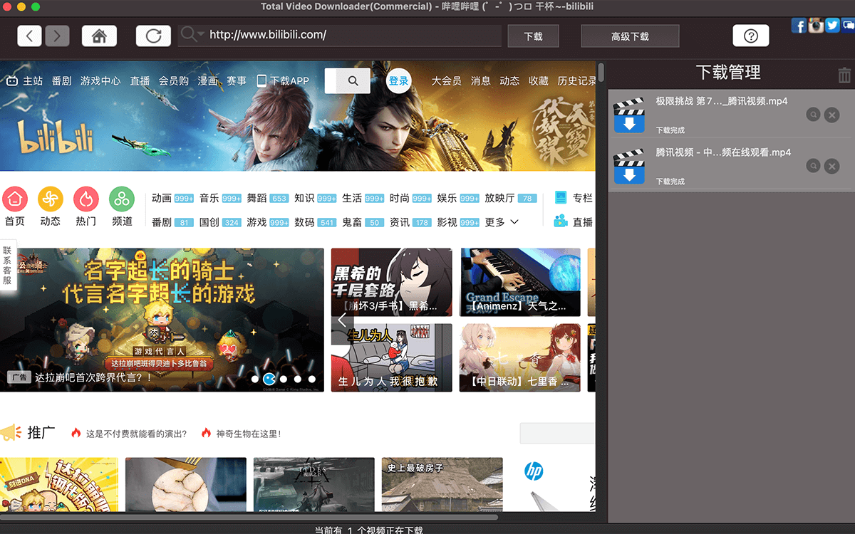Open the 直播 icon beside the category list
855x534 pixels.
pos(561,221)
